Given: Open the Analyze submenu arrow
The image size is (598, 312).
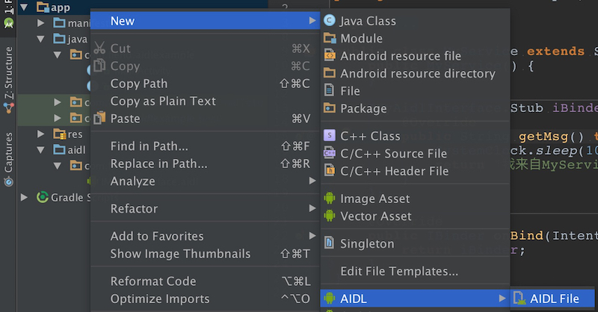Looking at the screenshot, I should pos(312,181).
